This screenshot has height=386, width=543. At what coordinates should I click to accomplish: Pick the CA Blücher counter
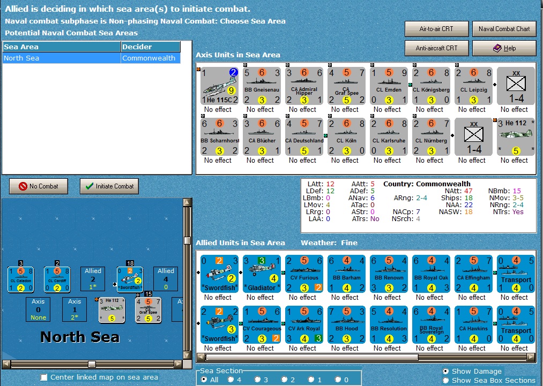click(x=262, y=137)
